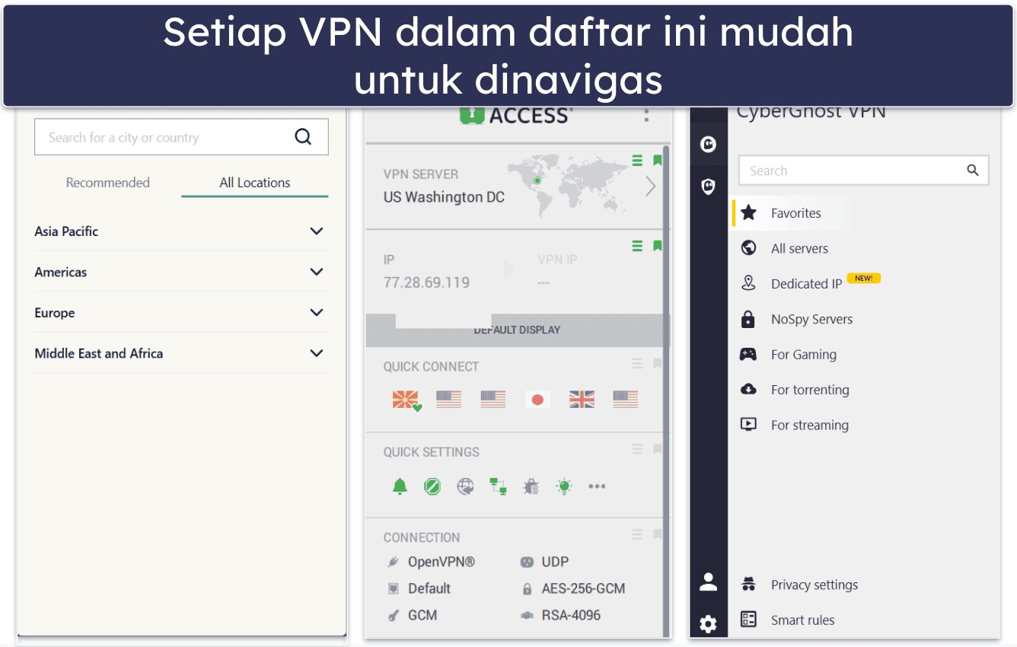Click the reorder handle on Quick Connect tile
This screenshot has width=1017, height=647.
point(637,364)
